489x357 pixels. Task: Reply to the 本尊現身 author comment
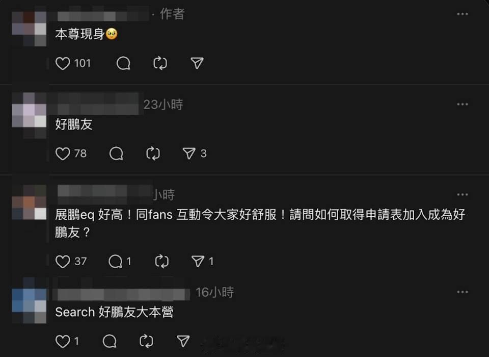click(123, 63)
